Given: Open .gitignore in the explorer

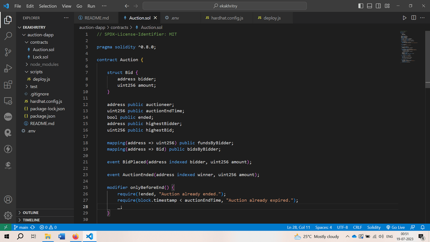Looking at the screenshot, I should pyautogui.click(x=45, y=94).
